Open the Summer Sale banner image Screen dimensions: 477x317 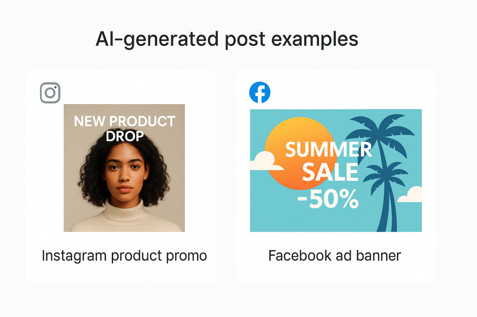pos(336,170)
